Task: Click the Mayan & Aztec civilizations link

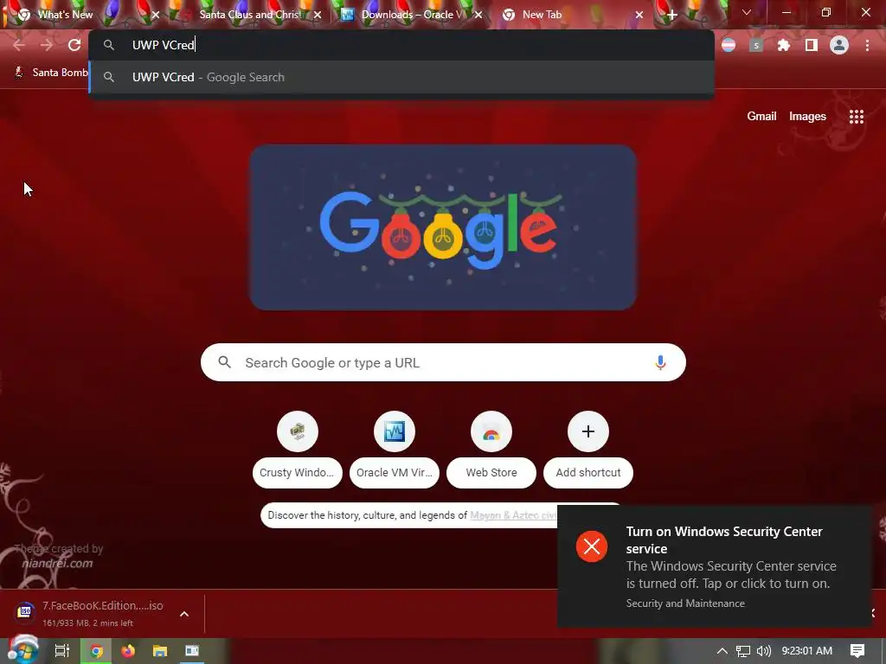Action: coord(513,515)
